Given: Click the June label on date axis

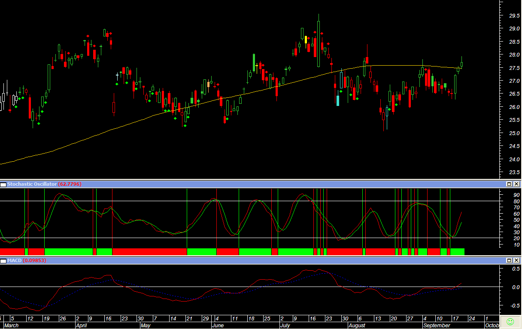Looking at the screenshot, I should coord(218,326).
